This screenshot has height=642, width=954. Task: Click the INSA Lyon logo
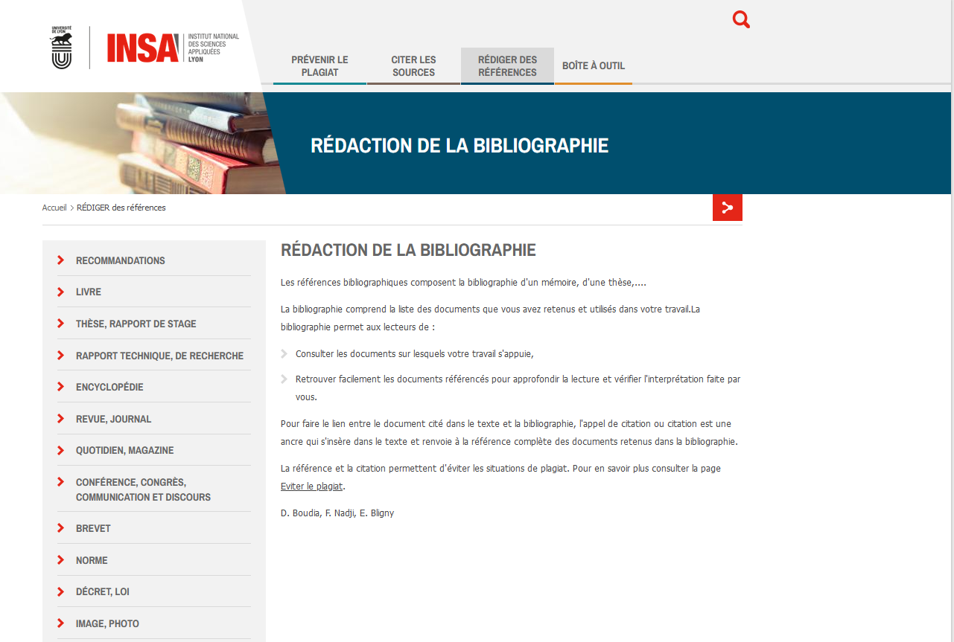coord(173,48)
